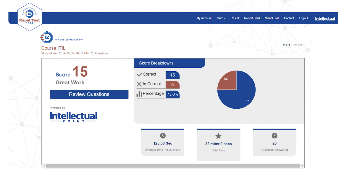The image size is (341, 171).
Task: Click the 22 mins:0 secs value
Action: pos(218,144)
